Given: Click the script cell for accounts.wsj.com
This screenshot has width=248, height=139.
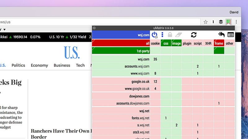Looking at the screenshot, I should click(197, 66).
